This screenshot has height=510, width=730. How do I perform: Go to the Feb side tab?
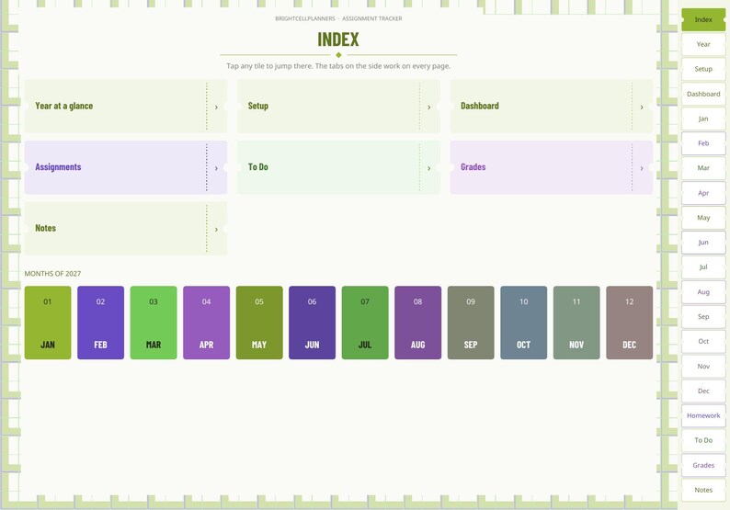(703, 143)
